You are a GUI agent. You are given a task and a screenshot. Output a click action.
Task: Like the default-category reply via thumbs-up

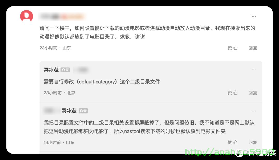[235, 93]
